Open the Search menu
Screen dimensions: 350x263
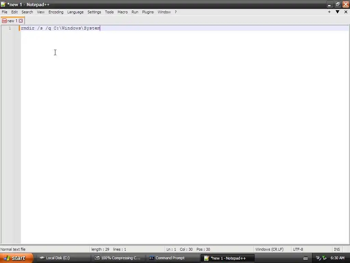(x=27, y=12)
